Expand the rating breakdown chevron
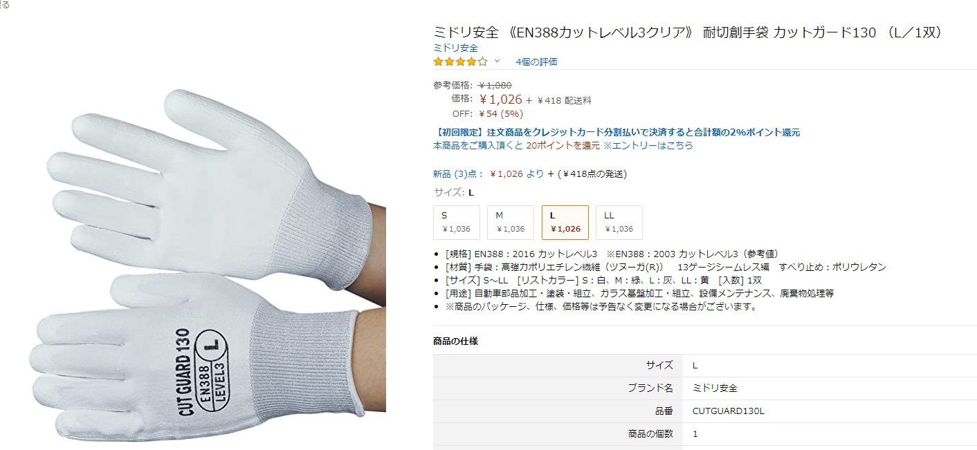Screen dimensions: 977x450 pyautogui.click(x=497, y=62)
